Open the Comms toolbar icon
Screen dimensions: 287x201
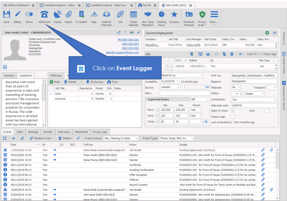(57, 15)
